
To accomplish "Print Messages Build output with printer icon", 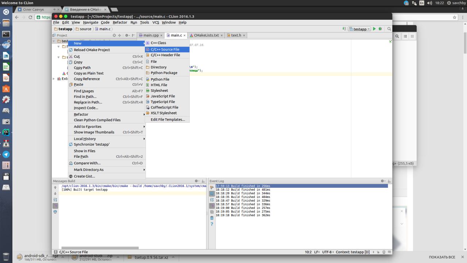I will pyautogui.click(x=55, y=212).
